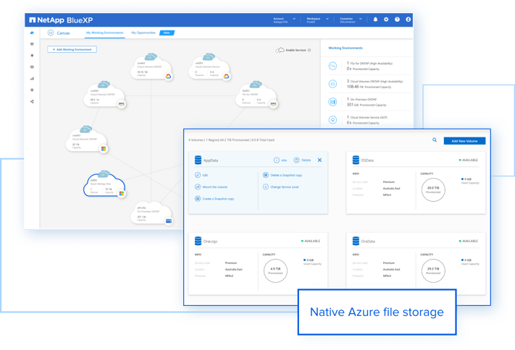Viewport: 515px width, 350px height.
Task: Open the notifications bell icon
Action: tap(375, 20)
